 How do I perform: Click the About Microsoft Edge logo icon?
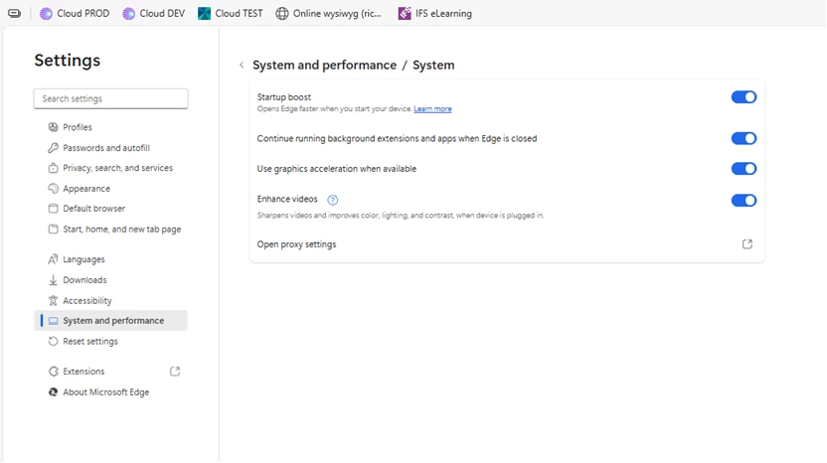tap(54, 392)
